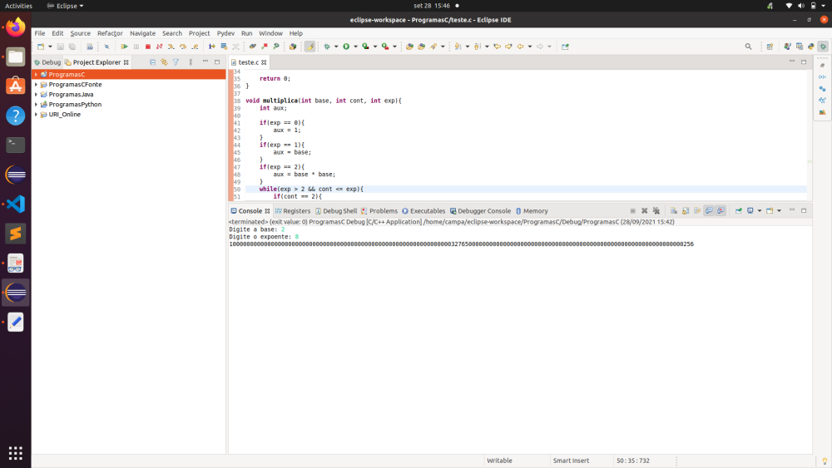This screenshot has height=468, width=832.
Task: Toggle Show Console on standard output change
Action: (x=709, y=211)
